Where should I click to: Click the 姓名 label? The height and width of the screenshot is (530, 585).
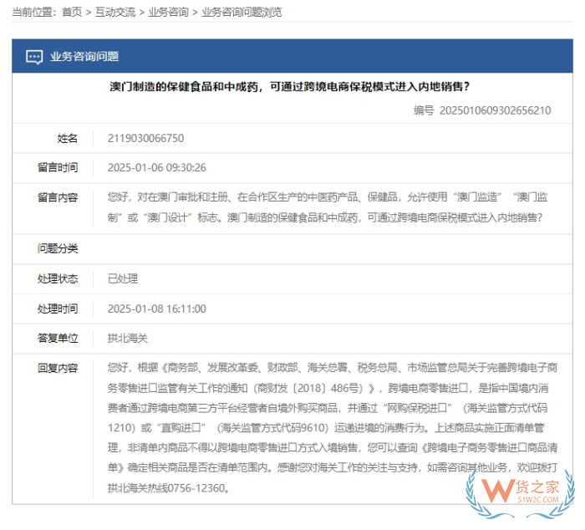pos(67,138)
